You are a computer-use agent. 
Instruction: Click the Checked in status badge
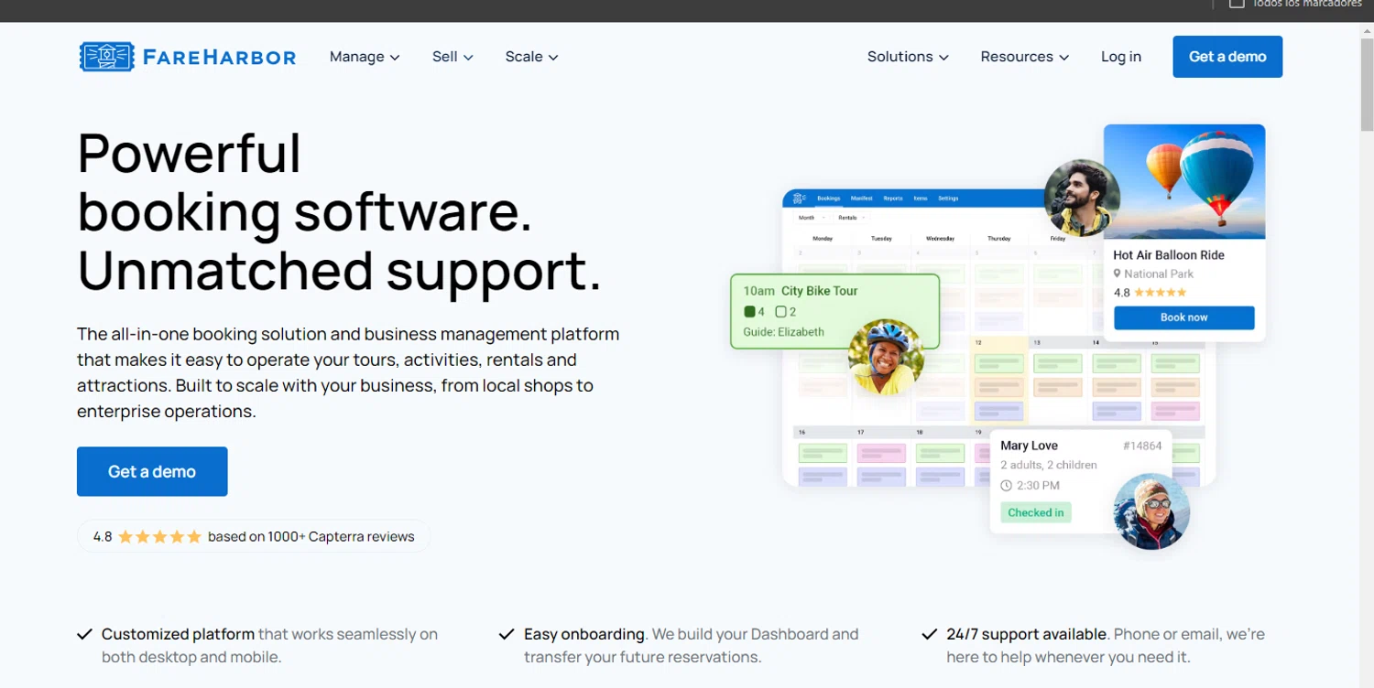1036,512
